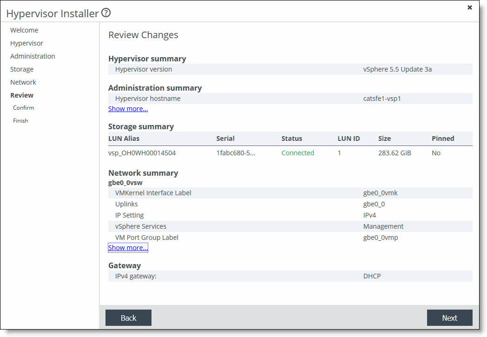Click the IPv4 gateway DHCP value
487x337 pixels.
pos(372,276)
